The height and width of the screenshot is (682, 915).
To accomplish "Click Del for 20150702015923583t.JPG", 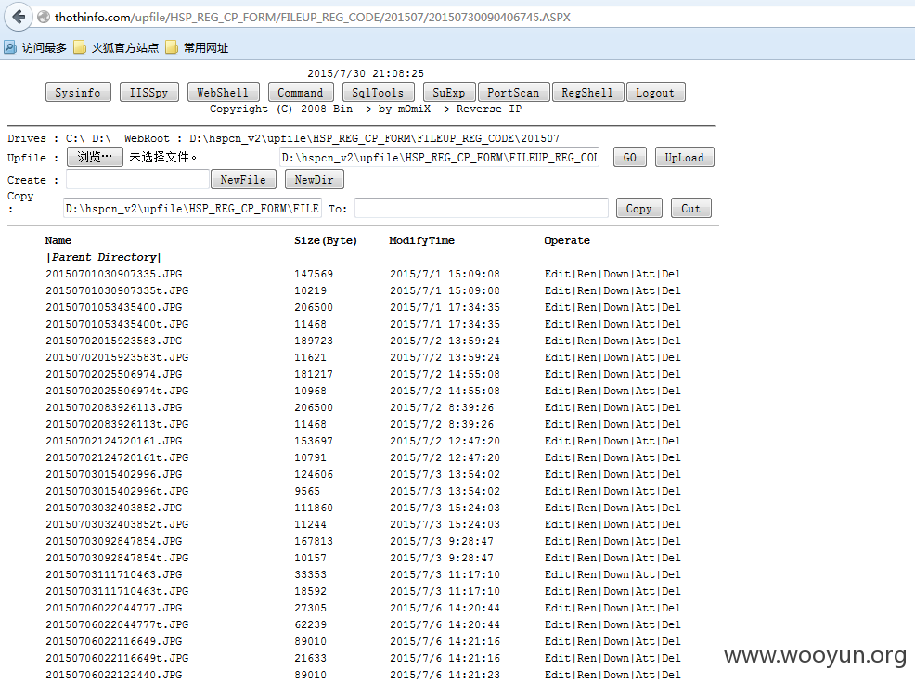I will point(671,357).
